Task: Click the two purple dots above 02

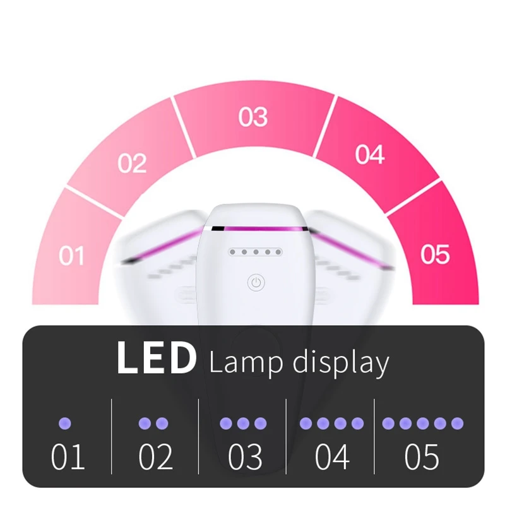Action: [x=153, y=423]
